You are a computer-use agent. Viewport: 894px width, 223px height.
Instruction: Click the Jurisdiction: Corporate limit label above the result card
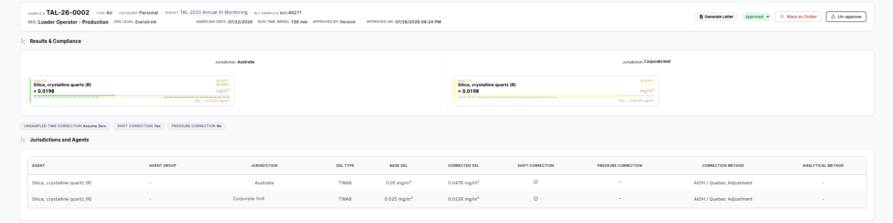coord(646,62)
